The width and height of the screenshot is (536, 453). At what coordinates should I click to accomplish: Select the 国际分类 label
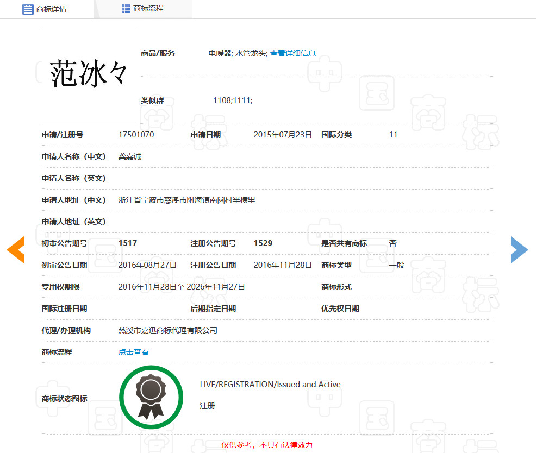coord(336,135)
